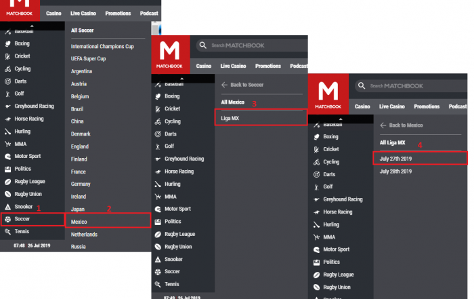Click the Soccer ball icon in the middle panel
Image resolution: width=474 pixels, height=299 pixels.
[x=158, y=272]
